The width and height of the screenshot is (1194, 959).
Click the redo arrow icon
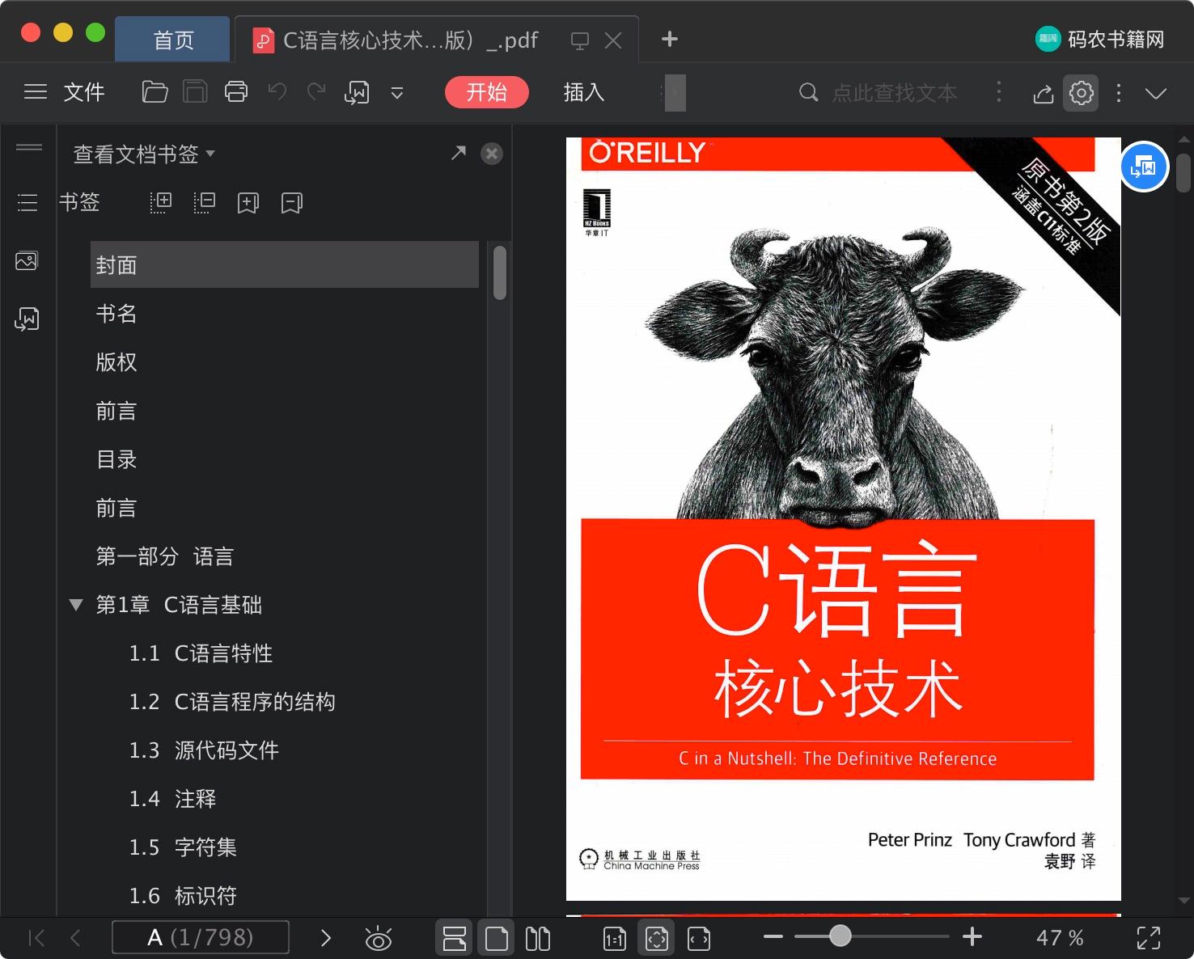316,92
